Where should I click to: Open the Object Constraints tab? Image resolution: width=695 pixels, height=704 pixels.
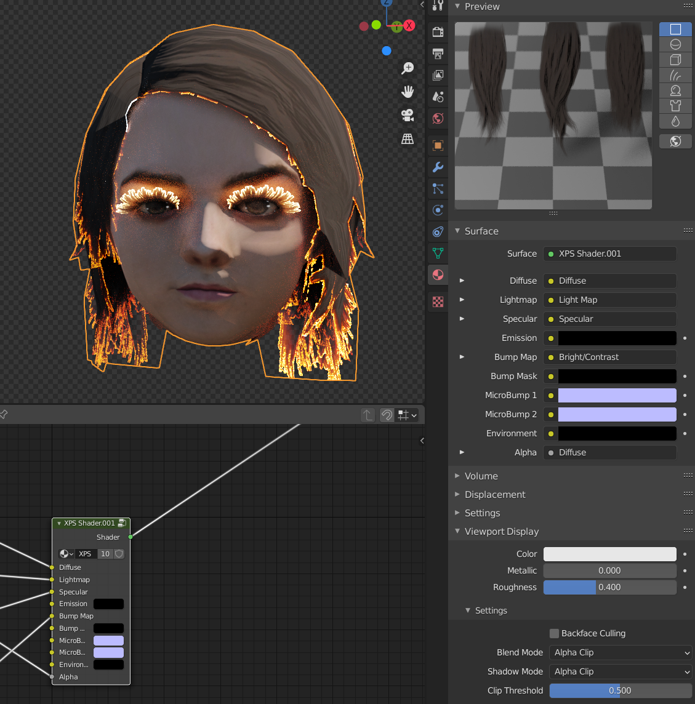pyautogui.click(x=438, y=231)
